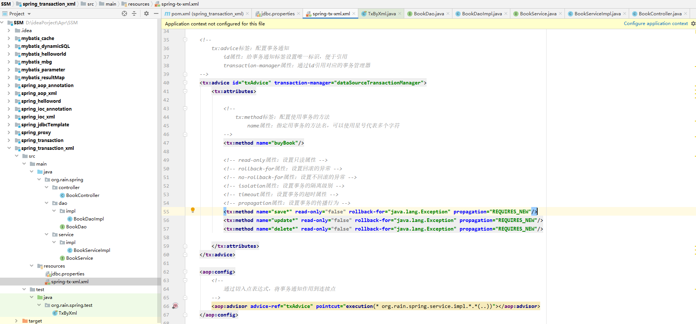Close the BookDaoImpl.java tab
The image size is (696, 324).
pyautogui.click(x=506, y=13)
